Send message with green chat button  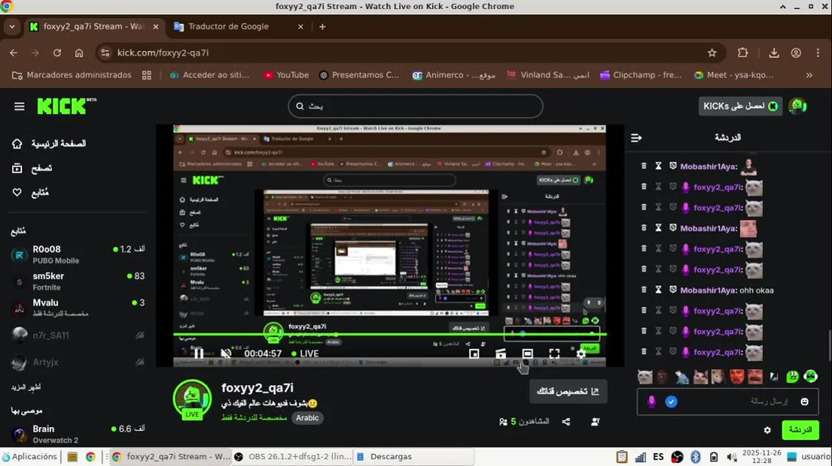pos(800,430)
